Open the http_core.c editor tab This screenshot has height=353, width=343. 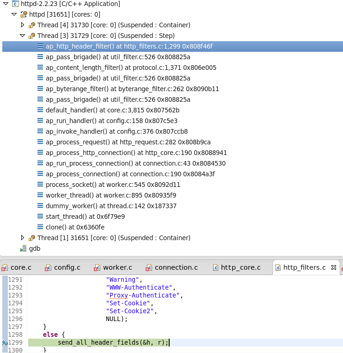click(240, 267)
